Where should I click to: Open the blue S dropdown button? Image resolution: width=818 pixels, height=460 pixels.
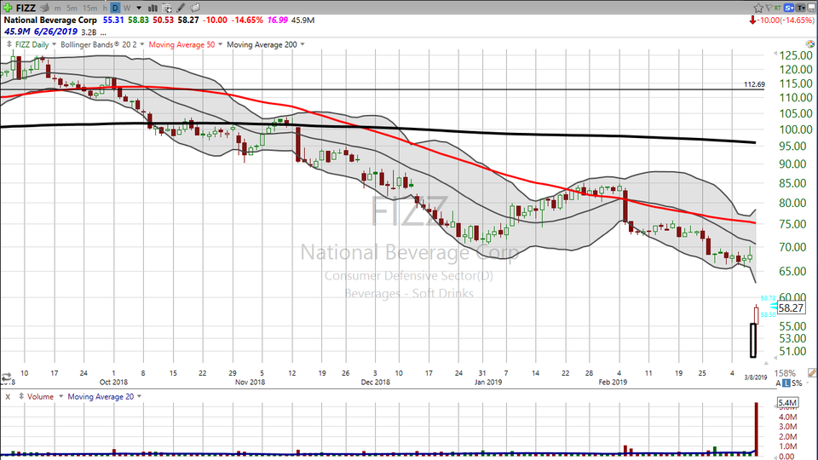coord(789,8)
